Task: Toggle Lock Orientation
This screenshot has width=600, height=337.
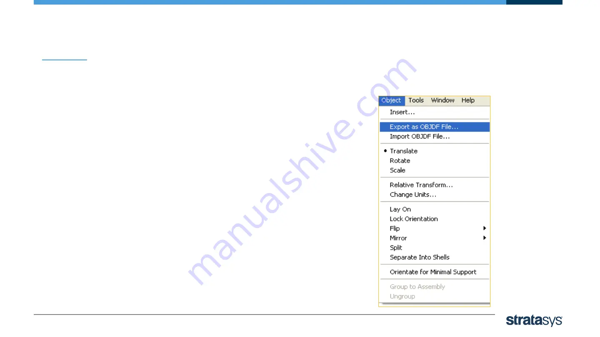Action: pos(435,219)
